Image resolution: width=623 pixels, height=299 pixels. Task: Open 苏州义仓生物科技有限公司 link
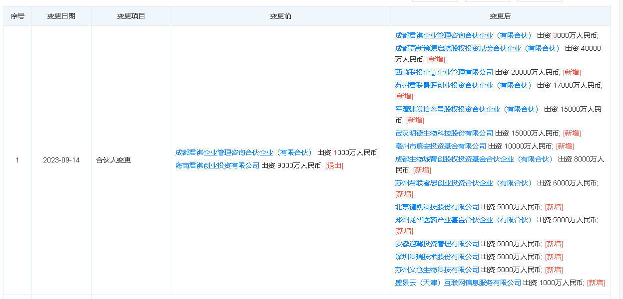[437, 270]
